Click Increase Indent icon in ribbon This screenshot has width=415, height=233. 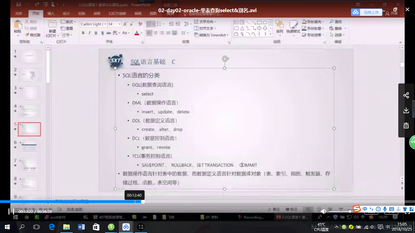(178, 24)
